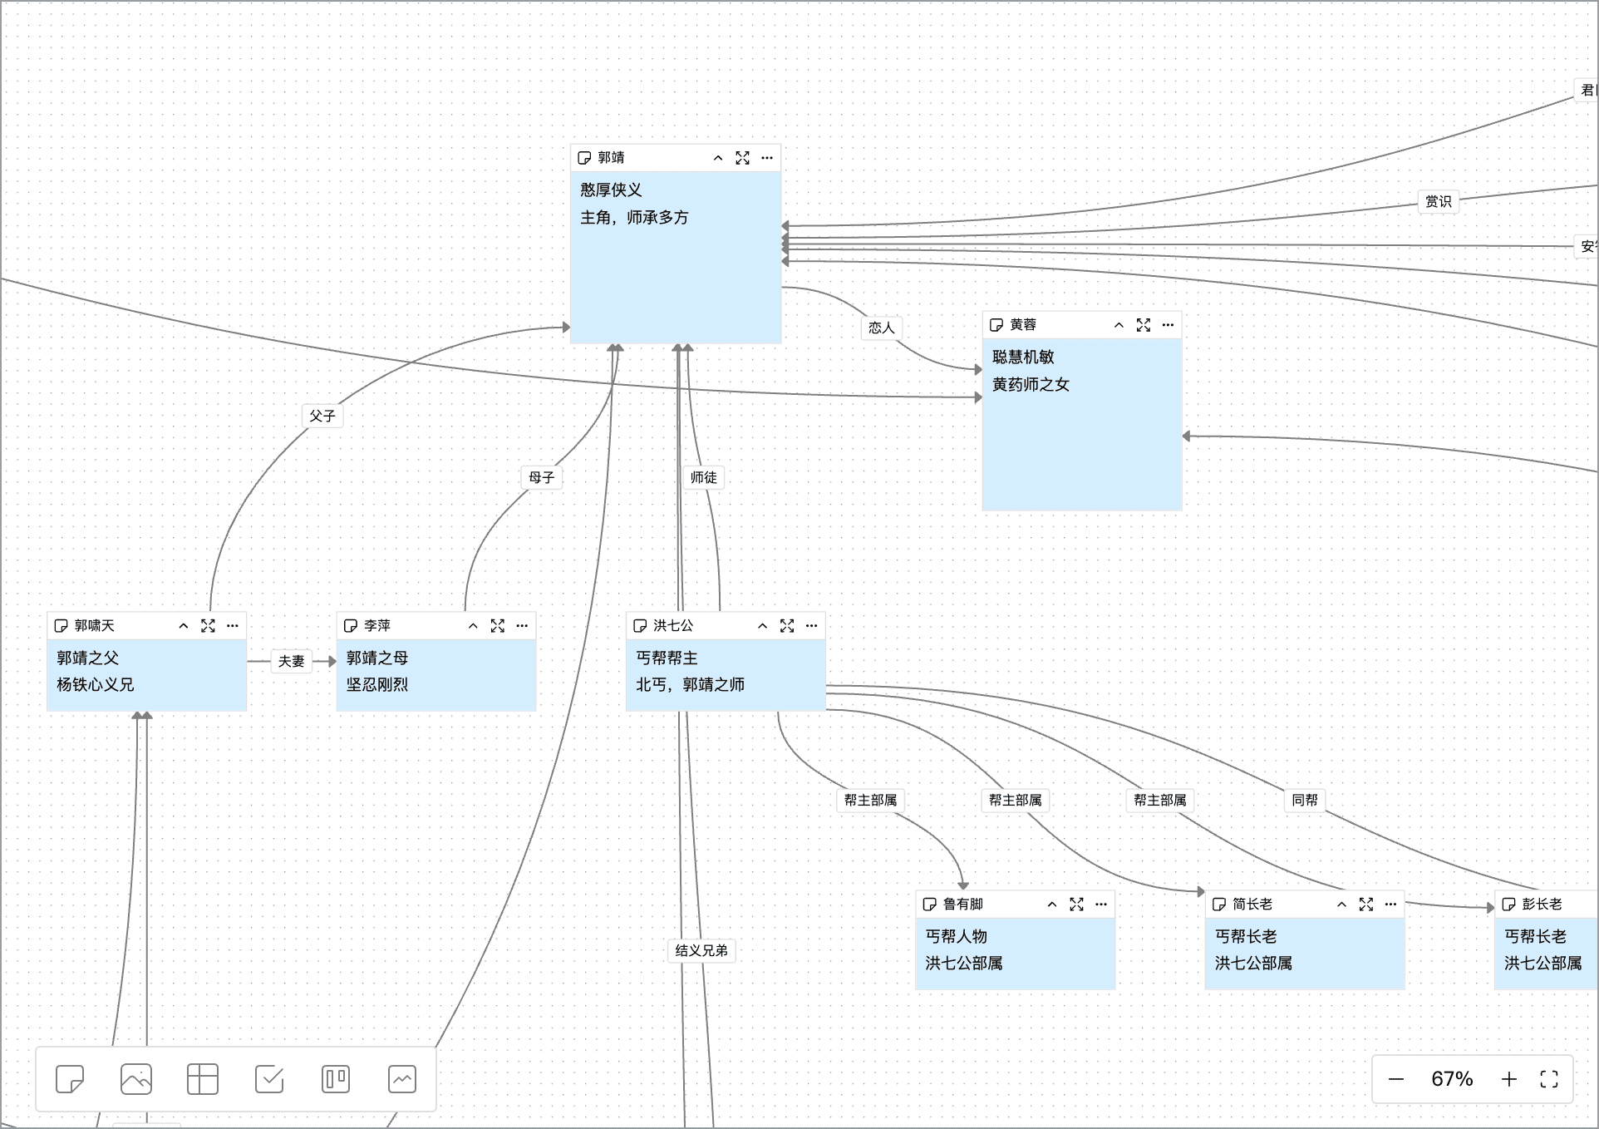Screen dimensions: 1599x1129
Task: Collapse the 黄蓉 card
Action: click(1119, 325)
